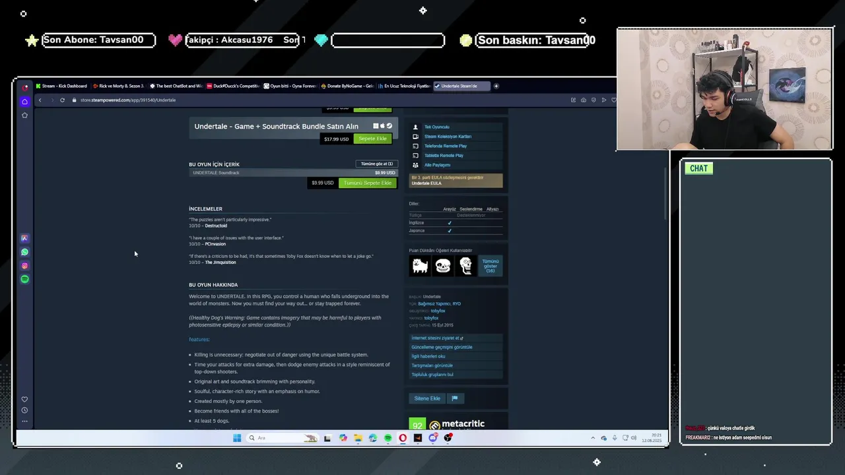Open Copilot from the taskbar
845x475 pixels.
pos(343,438)
